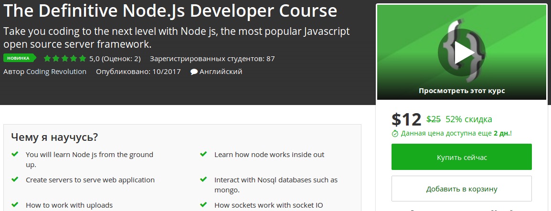Click the rating text 5,0 (Оценок: 2)

click(x=115, y=59)
